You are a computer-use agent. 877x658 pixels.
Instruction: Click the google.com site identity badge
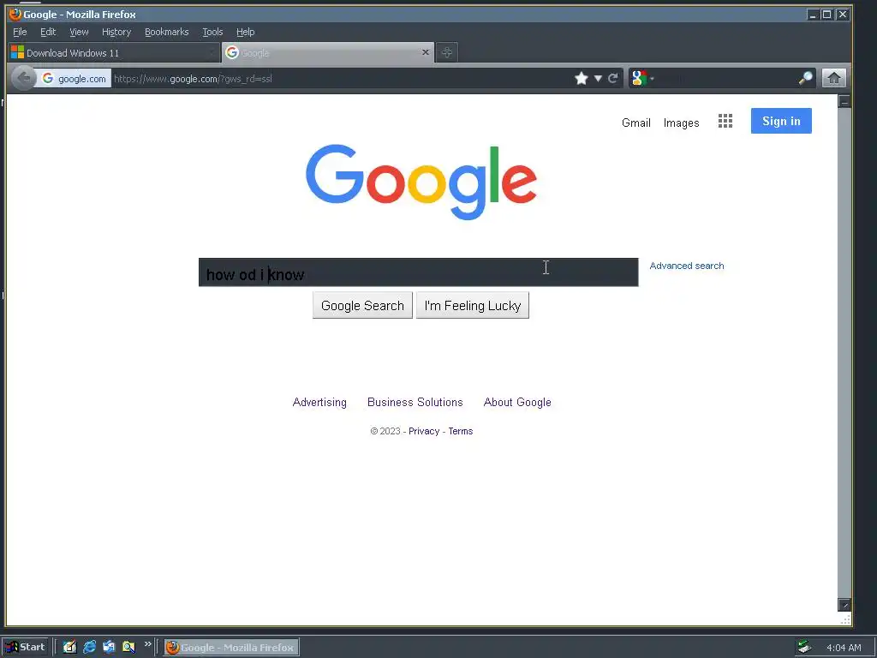tap(74, 79)
